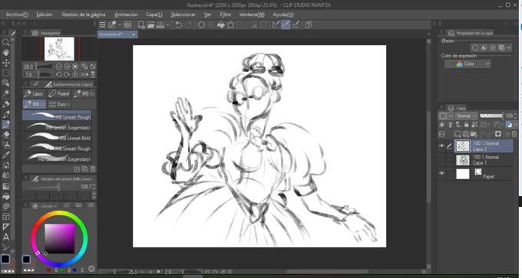Select the Hand move-view tool

(x=5, y=53)
